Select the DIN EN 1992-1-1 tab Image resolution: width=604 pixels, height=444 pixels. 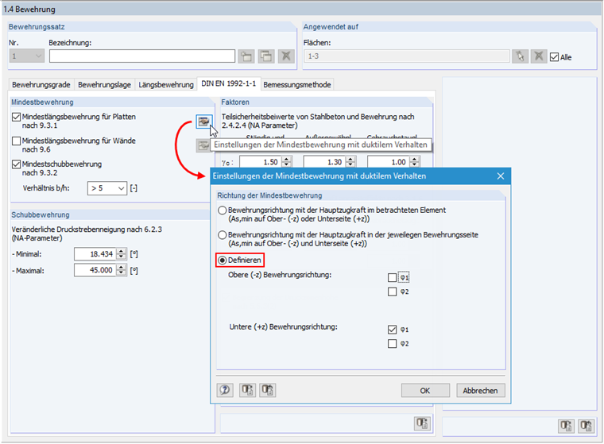tap(228, 83)
